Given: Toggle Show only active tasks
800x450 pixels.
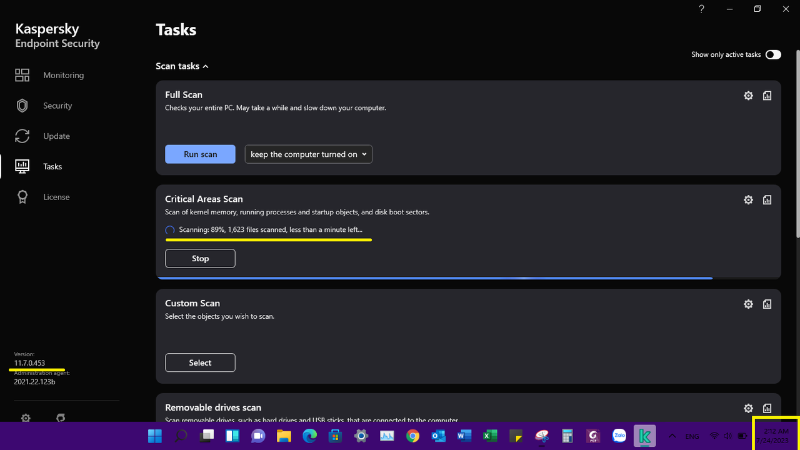Looking at the screenshot, I should click(773, 54).
